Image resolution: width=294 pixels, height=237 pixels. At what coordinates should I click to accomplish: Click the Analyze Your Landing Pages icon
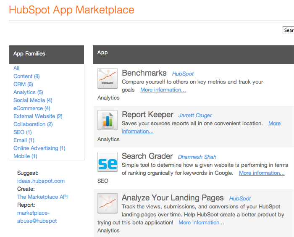(x=107, y=203)
